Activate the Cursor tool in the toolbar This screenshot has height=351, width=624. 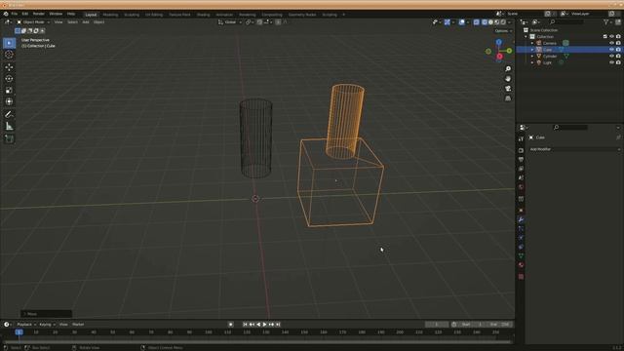[9, 55]
